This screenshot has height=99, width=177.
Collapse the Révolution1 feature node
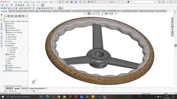(x=4, y=54)
